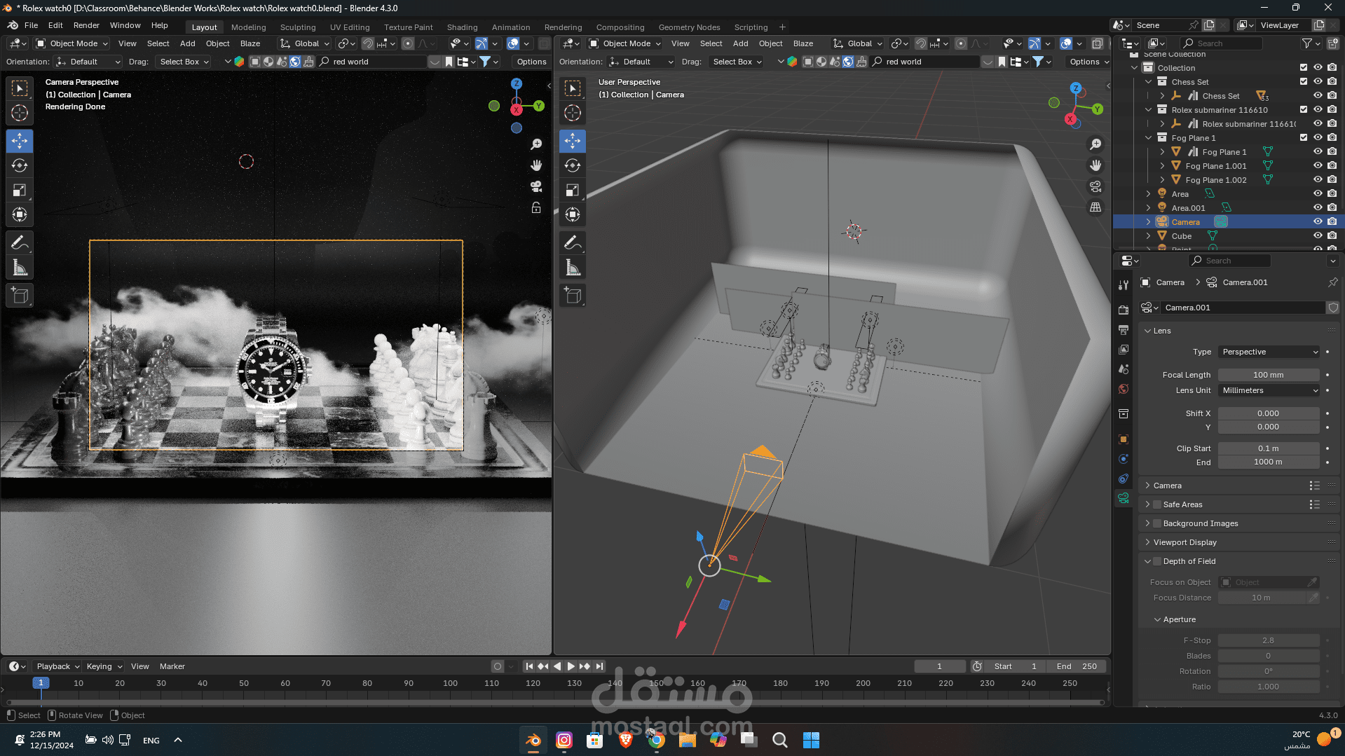Collapse the Chess Set collection
This screenshot has width=1345, height=756.
(x=1149, y=82)
